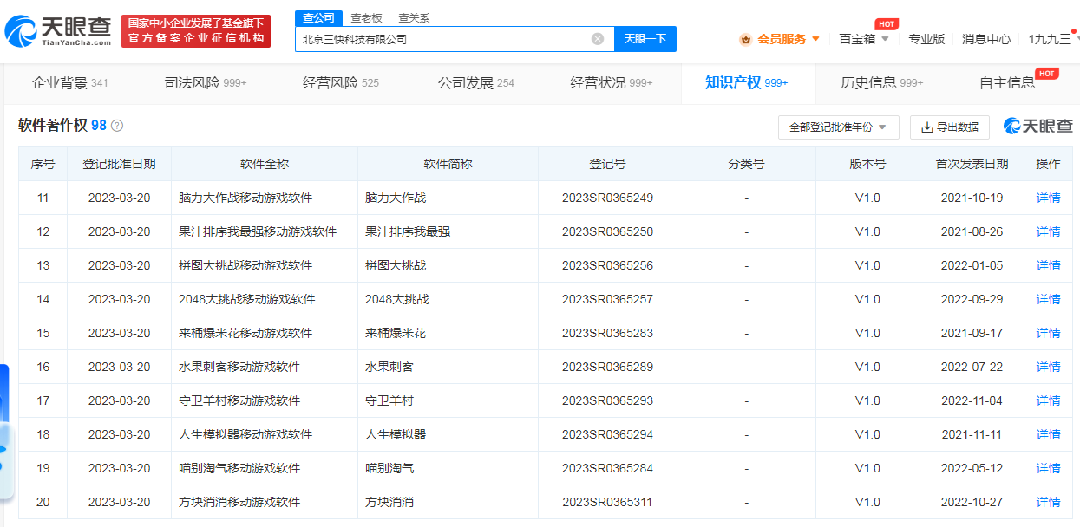This screenshot has height=527, width=1080.
Task: Click the 软件著作权 section heading
Action: pos(53,126)
